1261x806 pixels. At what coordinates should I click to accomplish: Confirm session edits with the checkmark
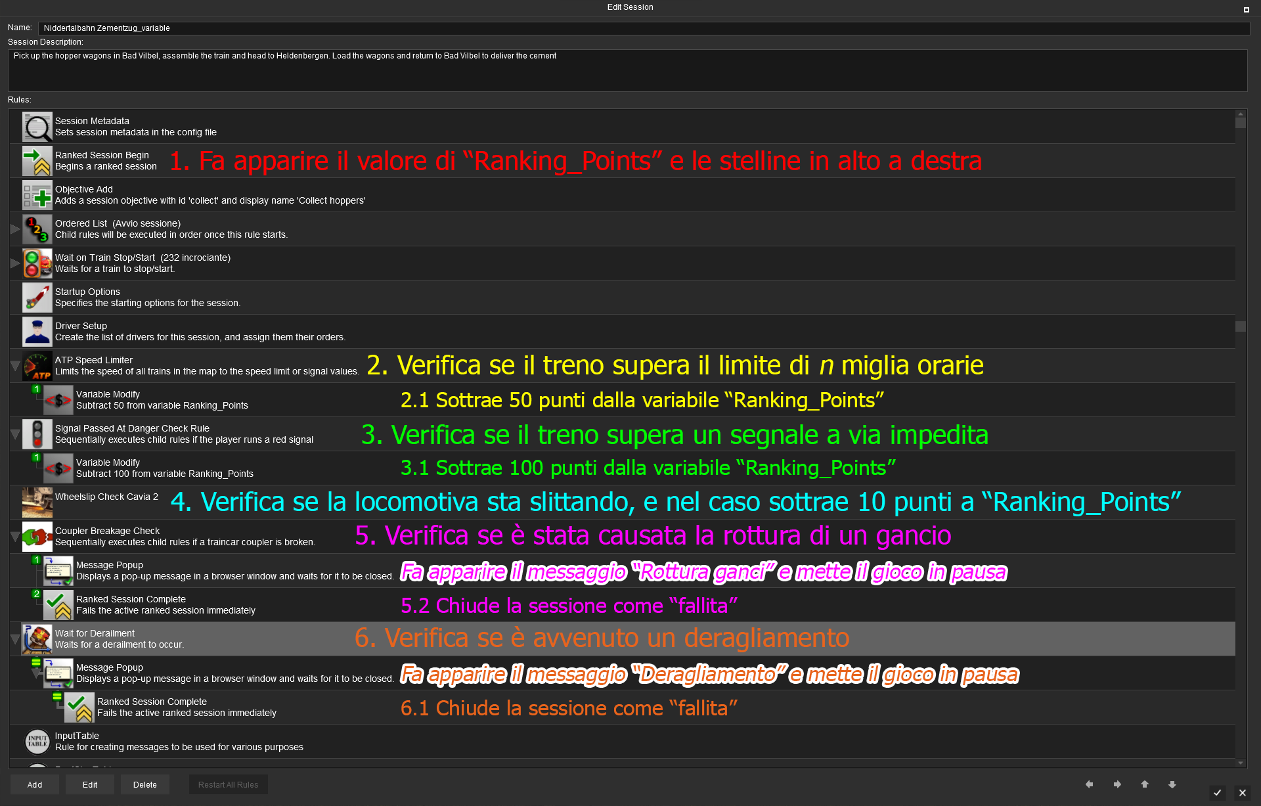(x=1217, y=793)
